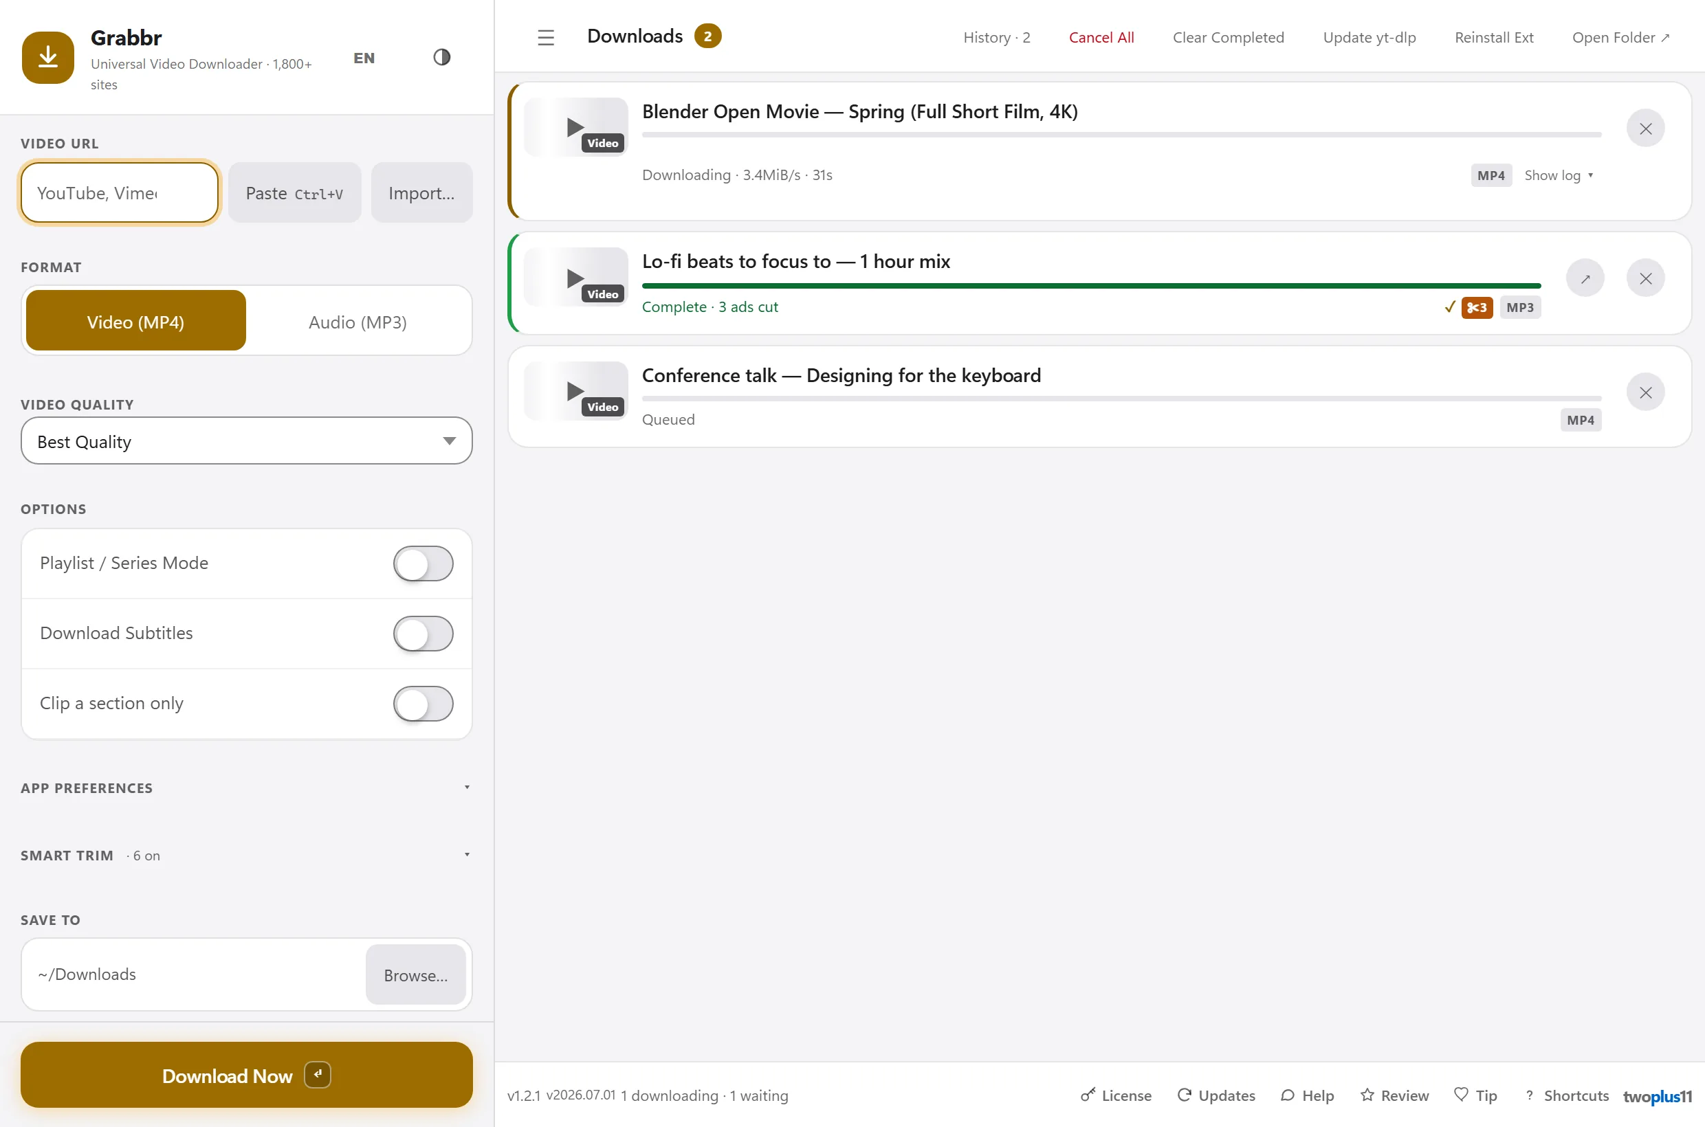Remove the queued Conference talk item
Screen dimensions: 1705x1127
1645,392
